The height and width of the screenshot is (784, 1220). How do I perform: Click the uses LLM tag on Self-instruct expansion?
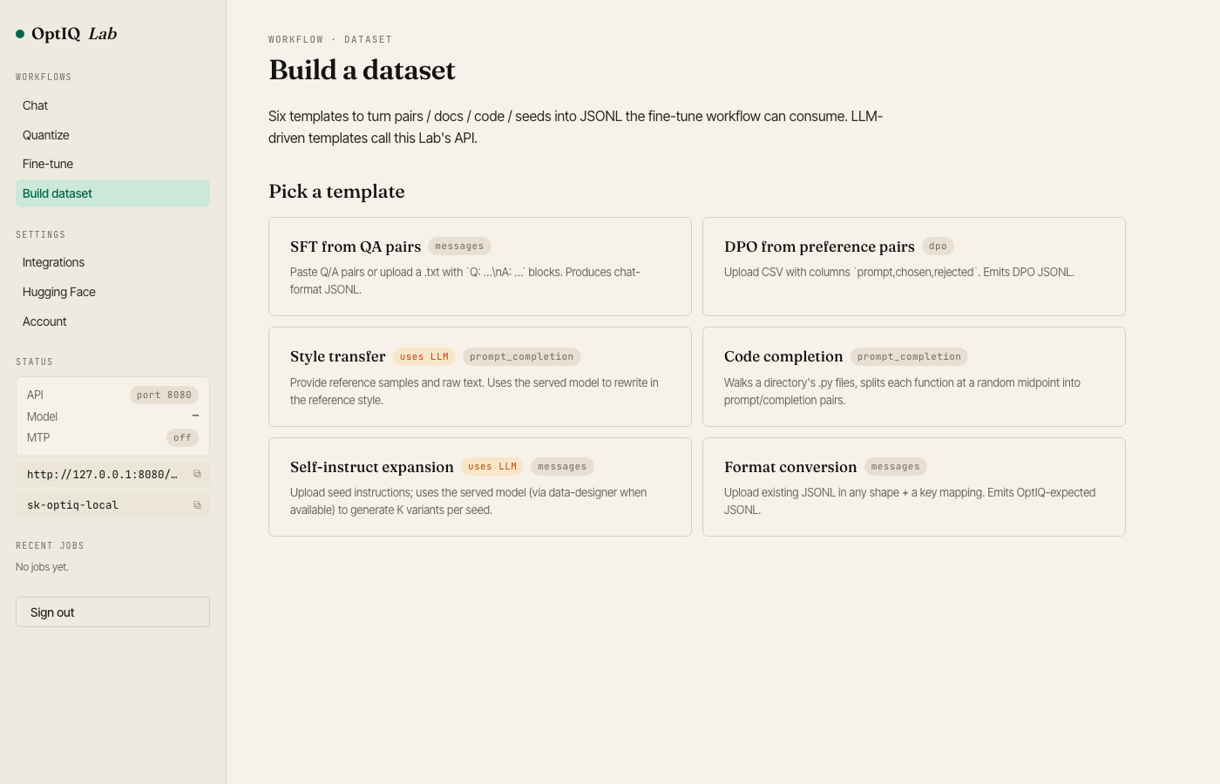[492, 467]
